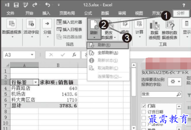The width and height of the screenshot is (191, 130).
Task: Open the 活动字段 group icon
Action: [31, 24]
